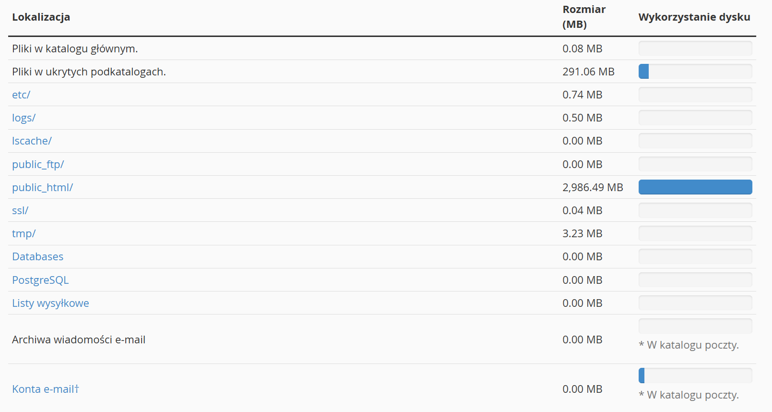Click the Rozmiar (MB) column header
This screenshot has width=772, height=412.
584,17
